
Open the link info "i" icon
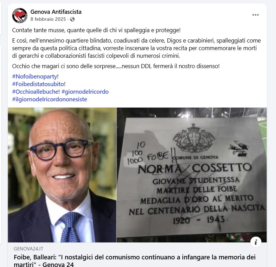256,242
